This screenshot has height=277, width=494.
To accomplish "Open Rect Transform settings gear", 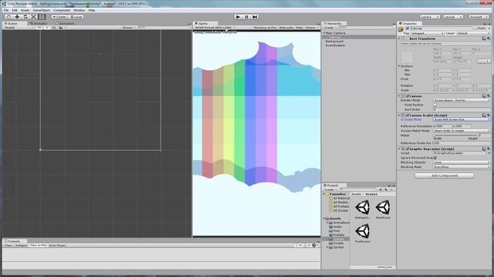I will pos(489,38).
